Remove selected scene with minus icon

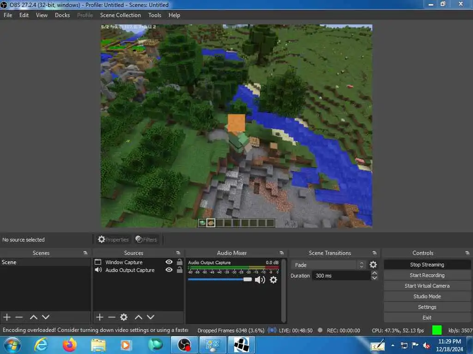pyautogui.click(x=19, y=317)
